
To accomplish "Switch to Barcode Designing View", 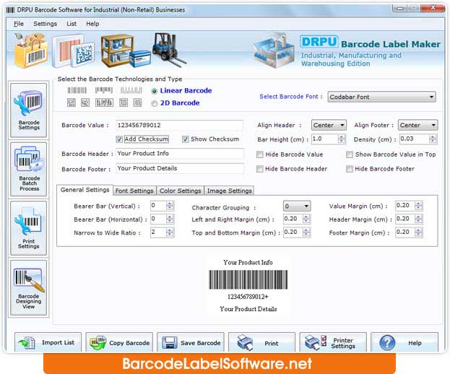I will [29, 287].
